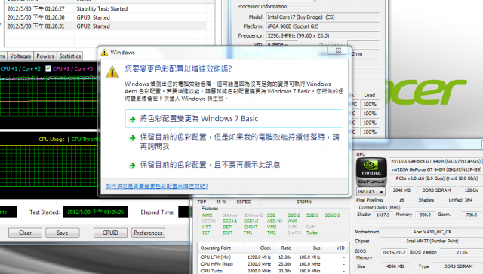Image resolution: width=483 pixels, height=274 pixels.
Task: Click the Save button in stability test window
Action: coord(62,233)
